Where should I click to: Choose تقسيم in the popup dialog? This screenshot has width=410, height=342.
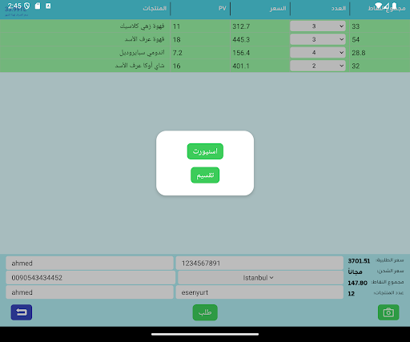(205, 175)
